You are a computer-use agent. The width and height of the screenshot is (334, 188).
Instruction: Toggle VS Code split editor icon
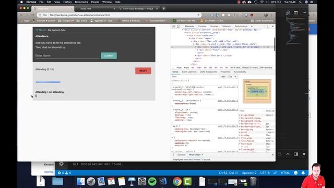coord(296,13)
